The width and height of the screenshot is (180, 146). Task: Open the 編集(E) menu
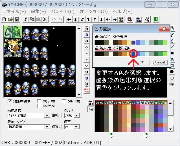pyautogui.click(x=38, y=12)
